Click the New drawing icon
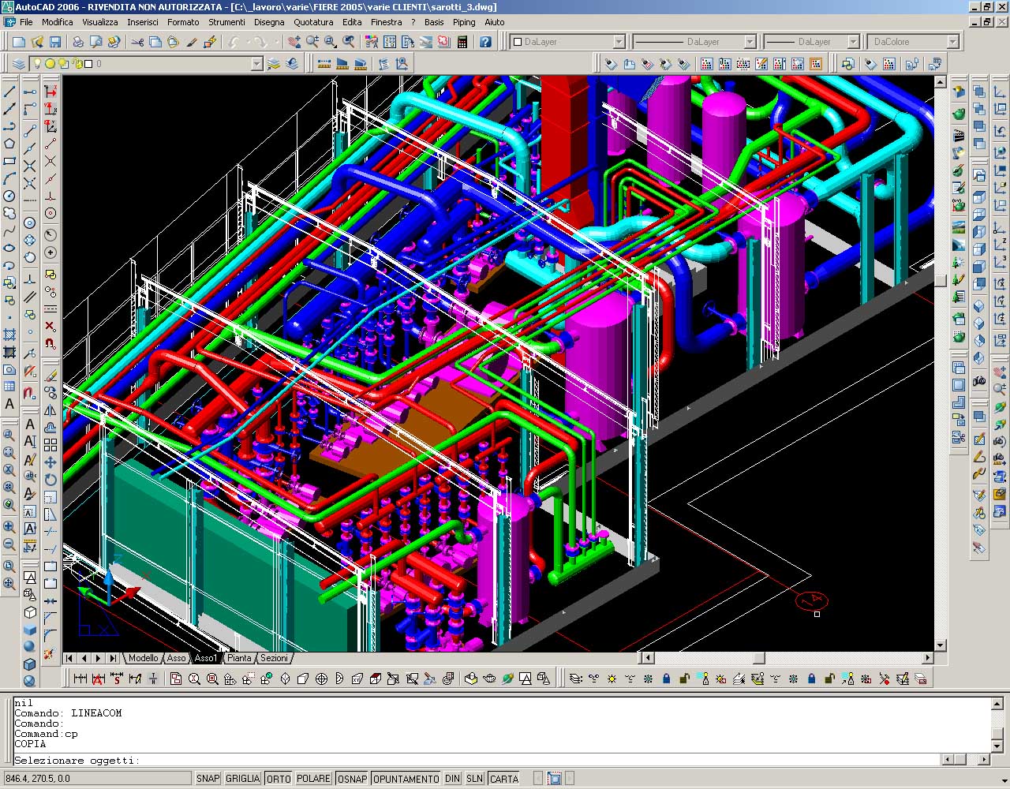This screenshot has height=789, width=1010. pos(18,42)
